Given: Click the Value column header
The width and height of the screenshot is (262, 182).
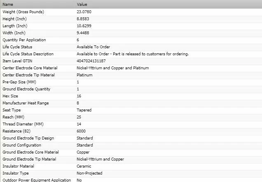Looking at the screenshot, I should tap(82, 5).
